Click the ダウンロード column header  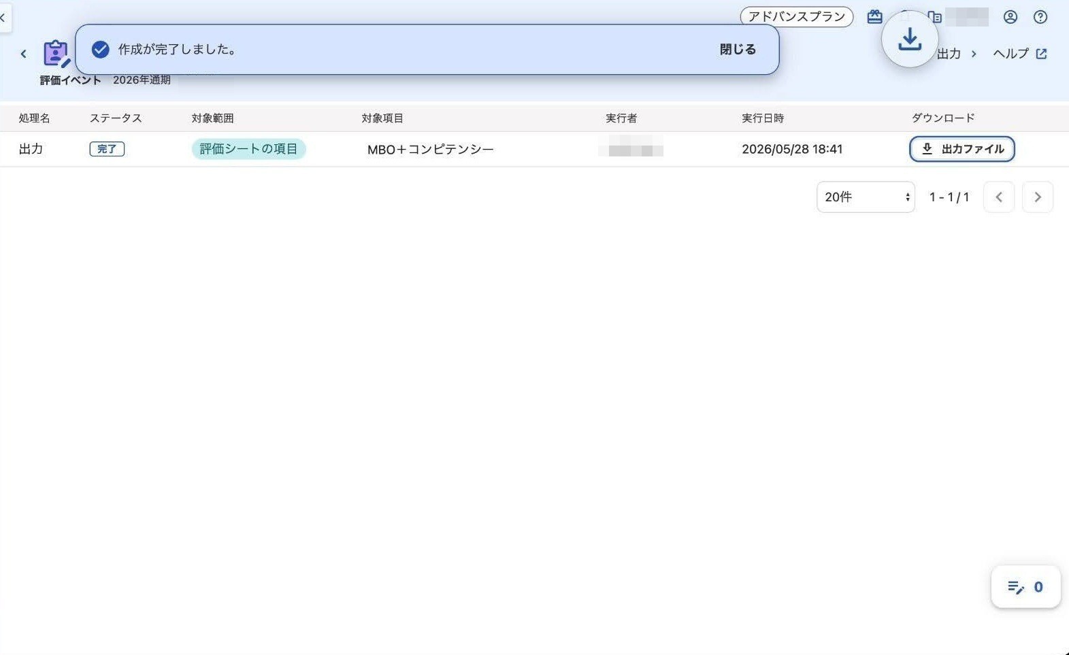click(x=943, y=118)
